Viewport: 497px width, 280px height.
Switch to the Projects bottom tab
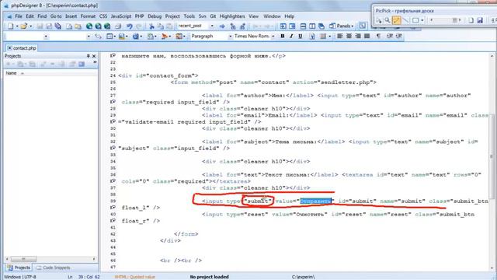[19, 268]
